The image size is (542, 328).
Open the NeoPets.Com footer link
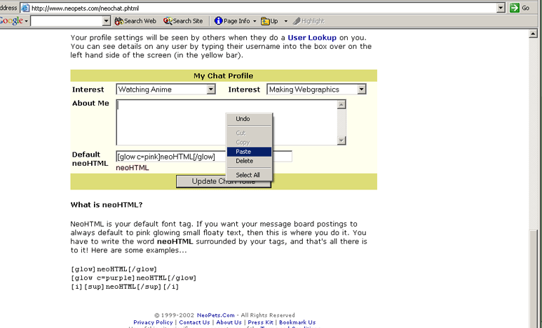216,315
